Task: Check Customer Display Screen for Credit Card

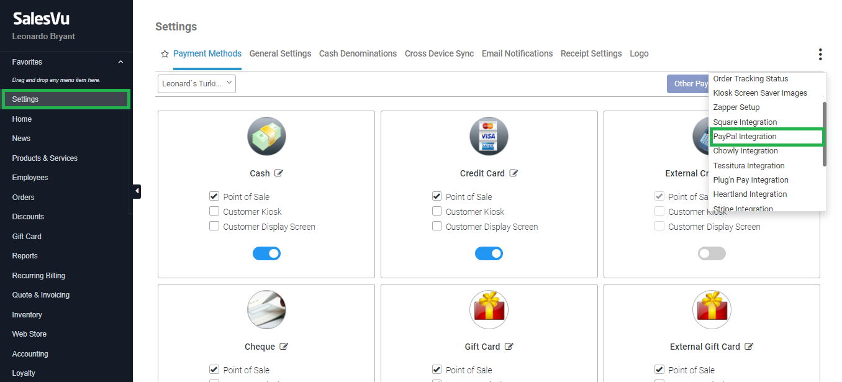Action: coord(437,226)
